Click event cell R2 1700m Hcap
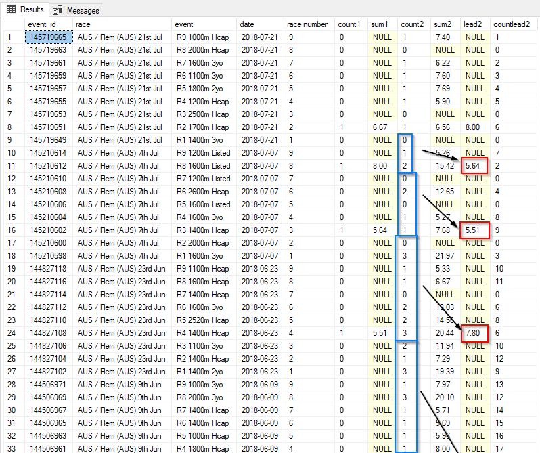The image size is (540, 453). coord(204,127)
